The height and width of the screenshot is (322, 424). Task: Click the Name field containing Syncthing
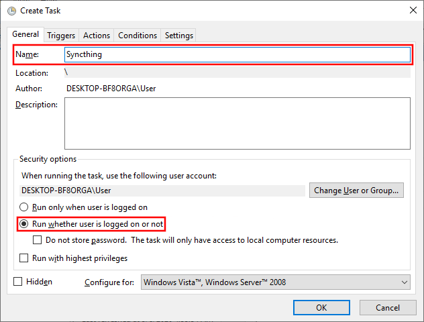(x=236, y=54)
